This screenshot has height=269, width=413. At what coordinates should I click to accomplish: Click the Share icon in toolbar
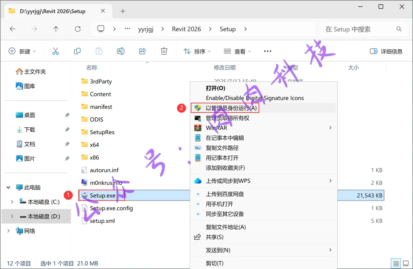tap(142, 51)
